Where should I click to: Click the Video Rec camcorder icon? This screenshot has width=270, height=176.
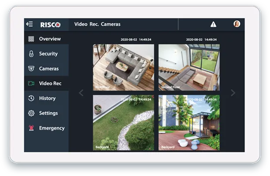point(31,83)
